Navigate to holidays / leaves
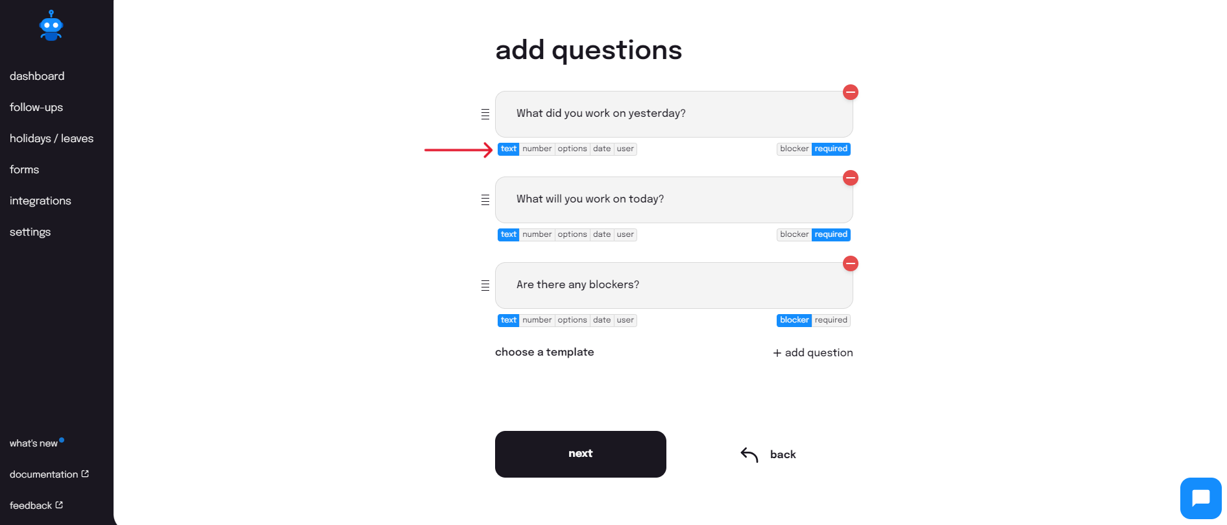This screenshot has height=525, width=1227. pos(52,138)
